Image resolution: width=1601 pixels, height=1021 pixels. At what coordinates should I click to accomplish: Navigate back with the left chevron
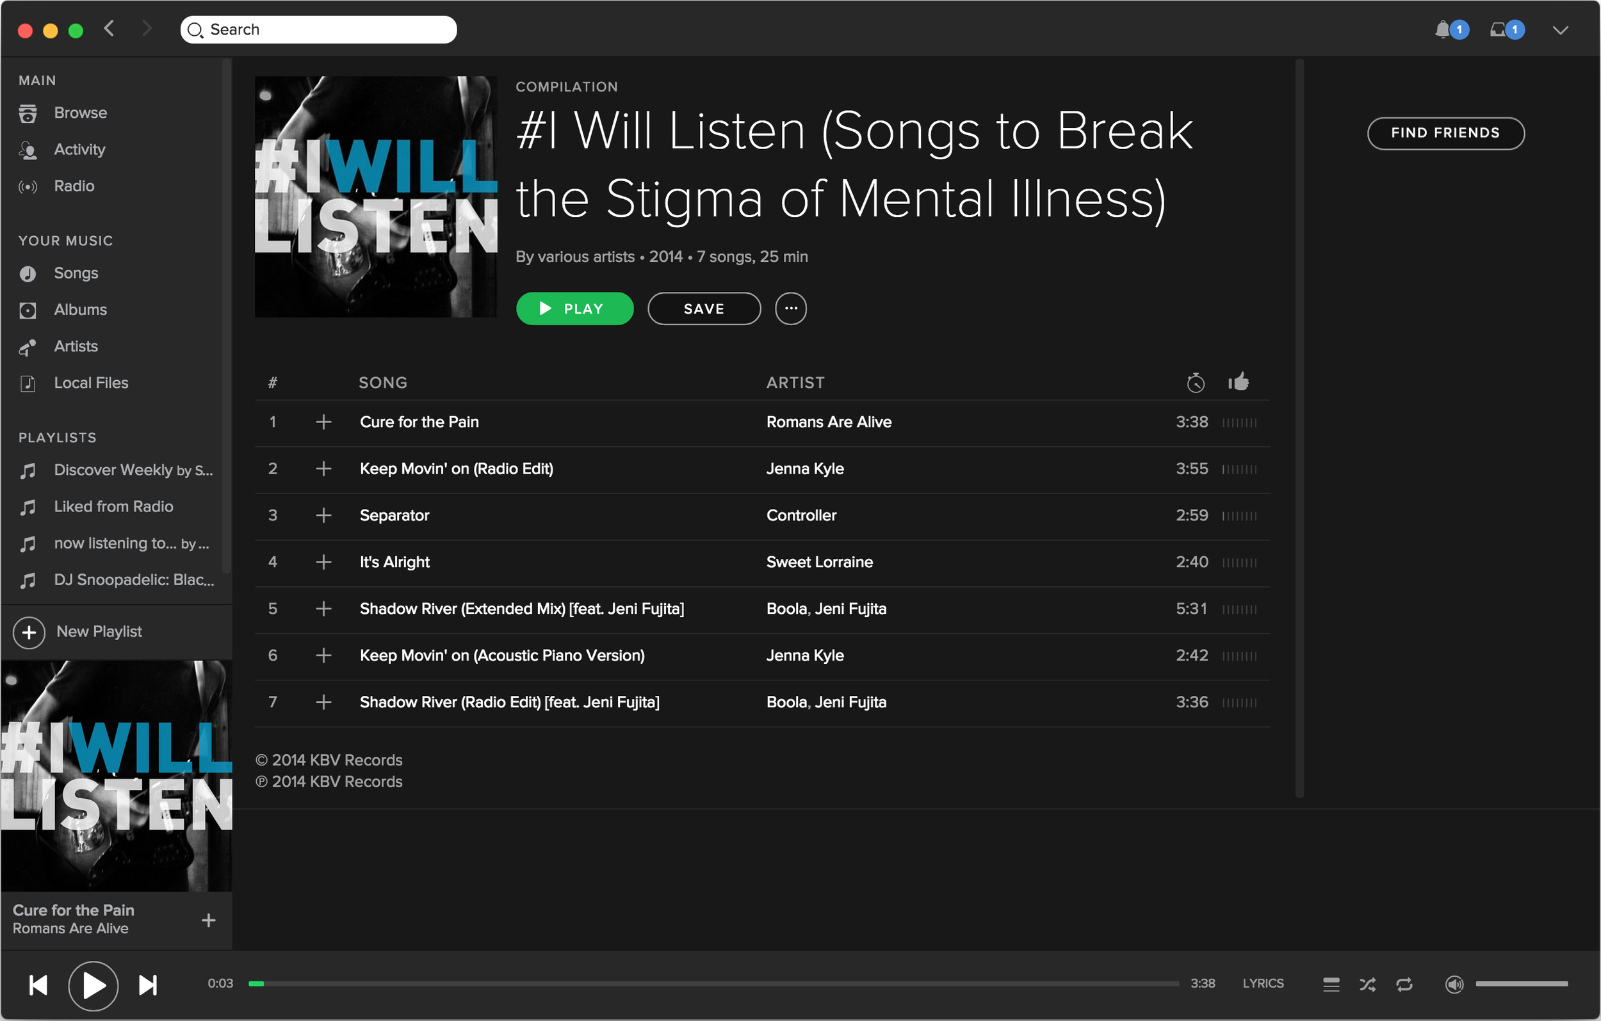tap(110, 29)
